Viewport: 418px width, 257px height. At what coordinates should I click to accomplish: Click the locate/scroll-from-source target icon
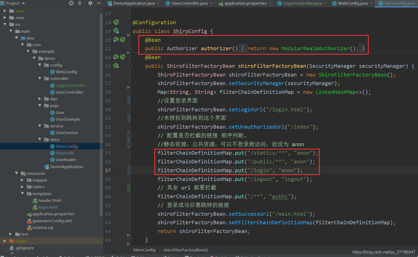(x=71, y=3)
